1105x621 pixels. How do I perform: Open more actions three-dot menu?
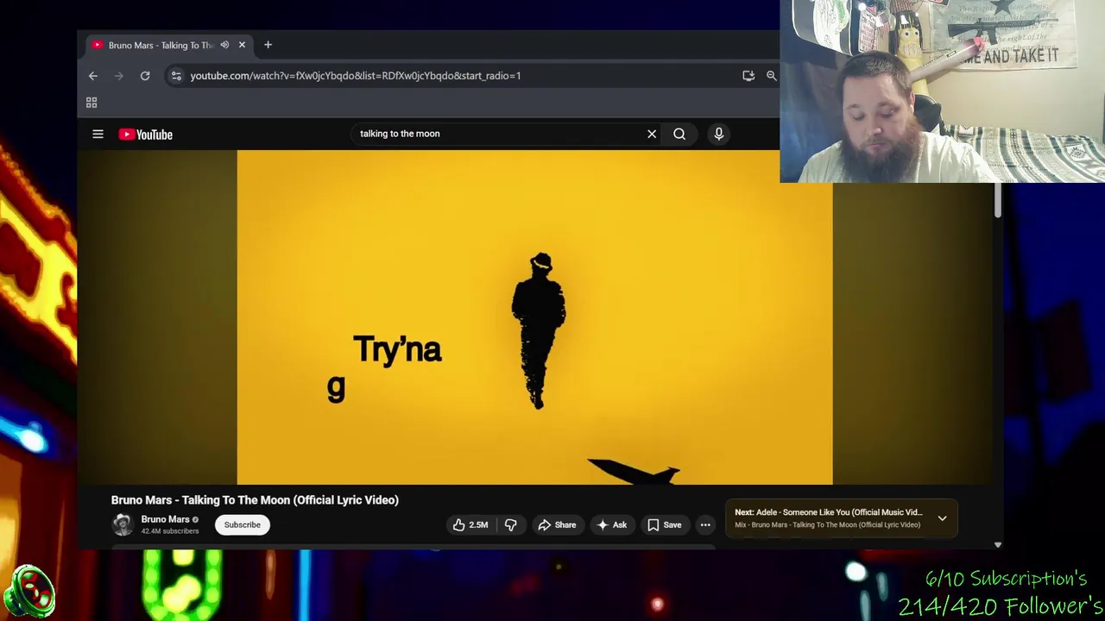tap(705, 524)
